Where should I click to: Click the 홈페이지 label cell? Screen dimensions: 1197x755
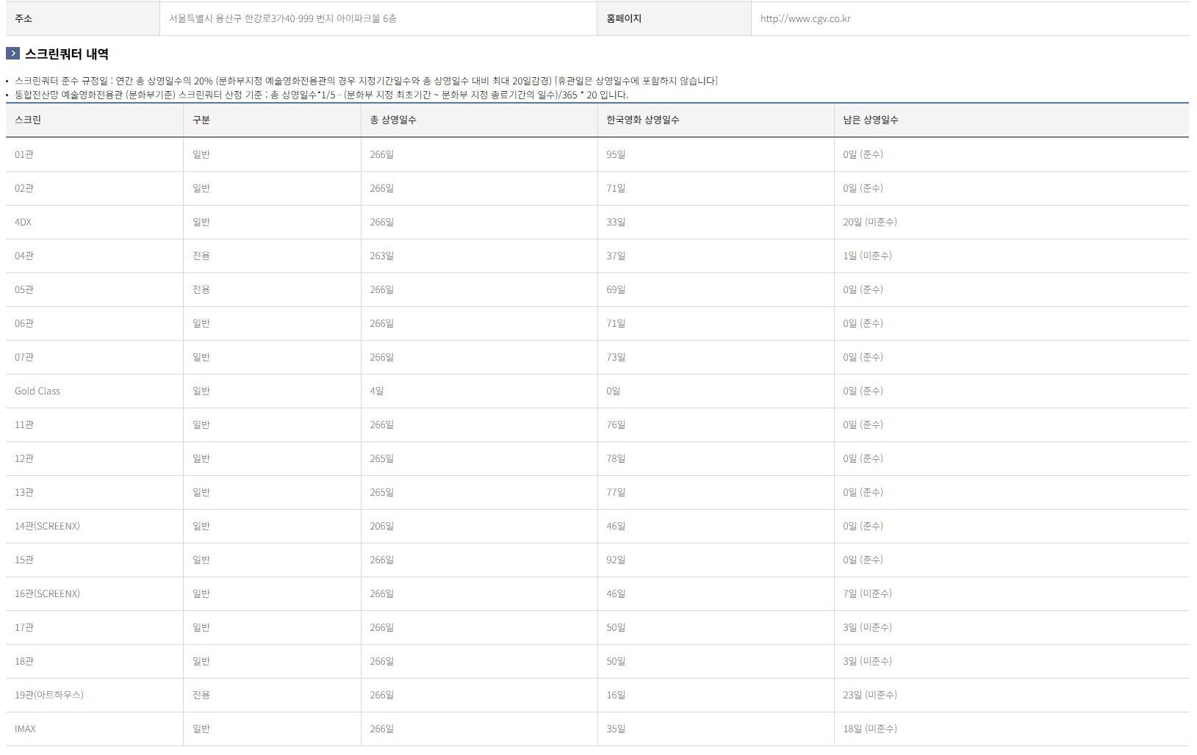click(x=674, y=18)
